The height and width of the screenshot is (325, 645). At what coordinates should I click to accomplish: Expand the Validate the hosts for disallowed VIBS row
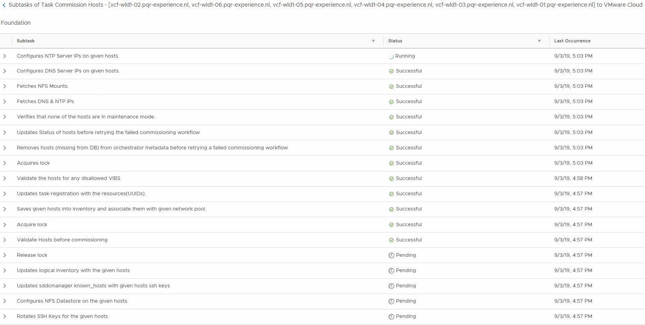(x=5, y=178)
